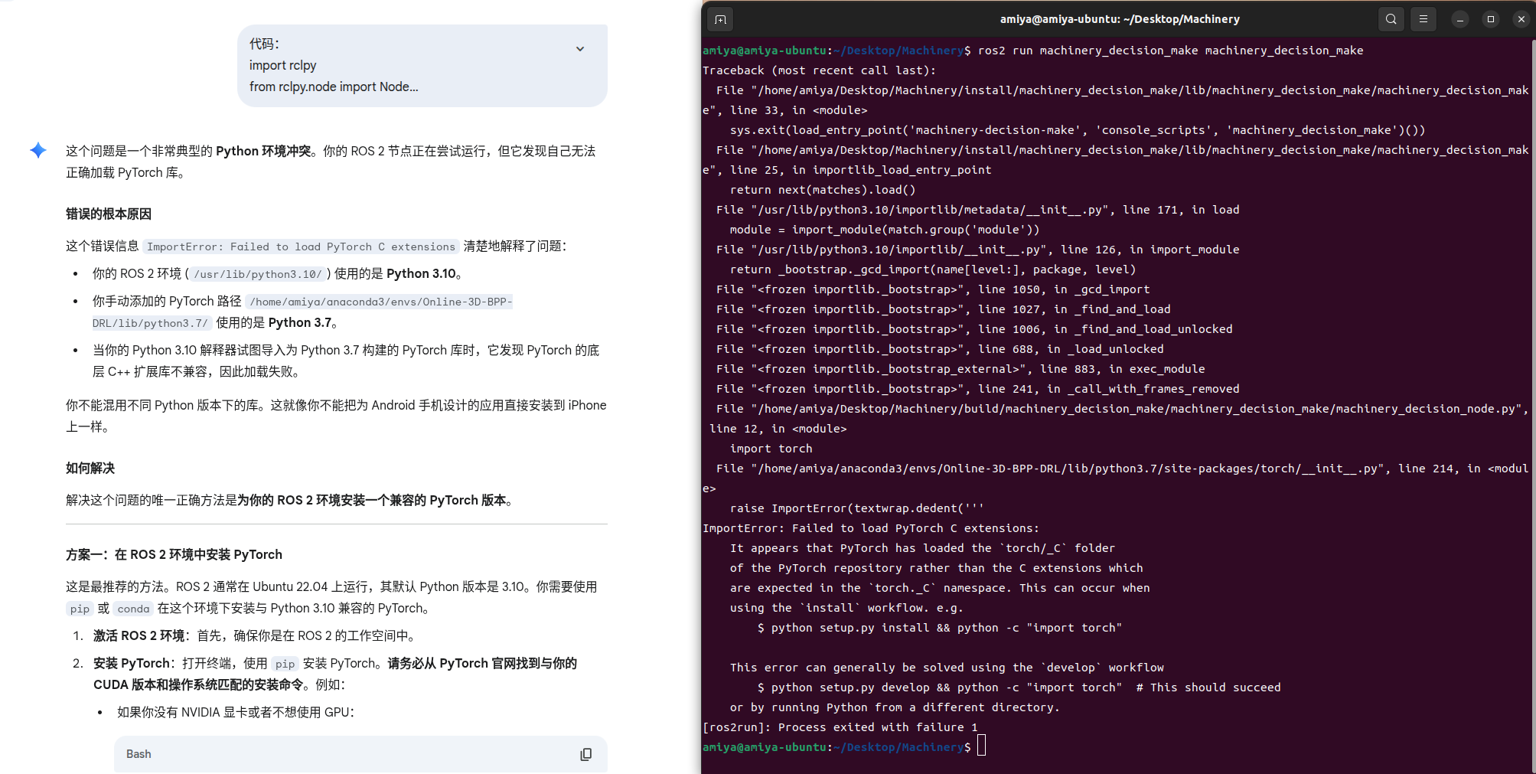Open the terminal hamburger menu
Viewport: 1536px width, 774px height.
click(x=1423, y=19)
